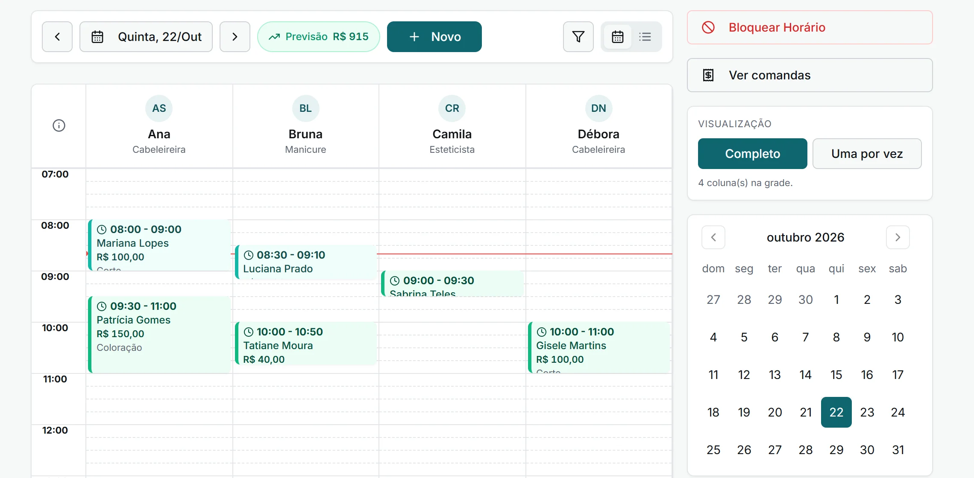Create a new appointment with Novo

click(x=434, y=37)
